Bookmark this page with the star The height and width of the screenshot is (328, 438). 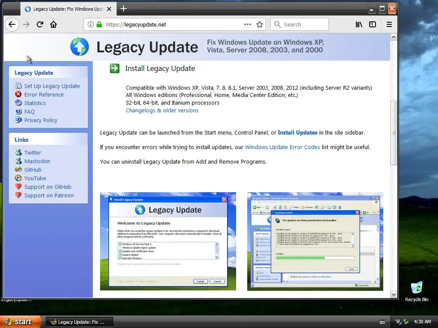coord(260,24)
